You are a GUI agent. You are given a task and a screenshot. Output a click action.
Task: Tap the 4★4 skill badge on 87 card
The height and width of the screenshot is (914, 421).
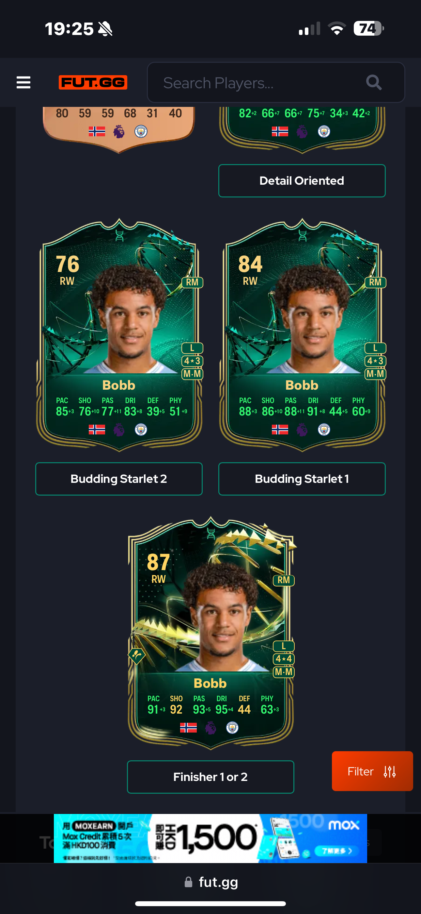coord(284,659)
